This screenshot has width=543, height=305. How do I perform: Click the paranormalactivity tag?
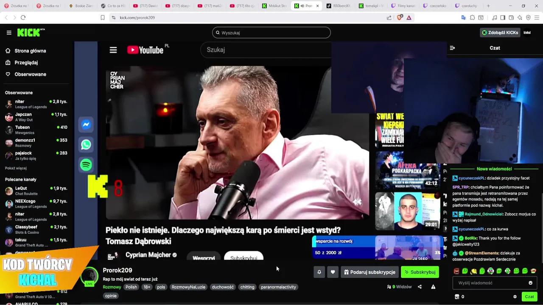coord(278,287)
